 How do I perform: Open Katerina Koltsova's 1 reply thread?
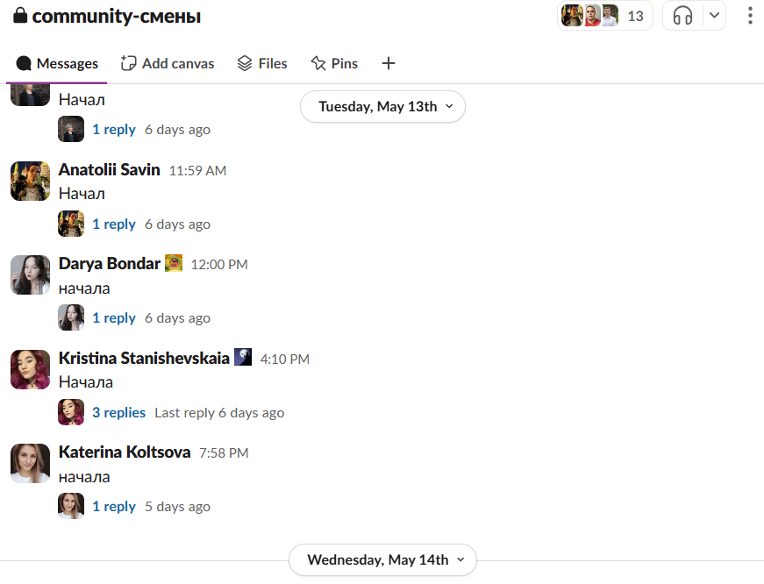(x=114, y=506)
